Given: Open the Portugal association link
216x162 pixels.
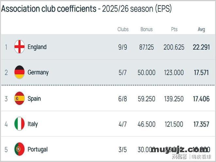Looking at the screenshot, I should pyautogui.click(x=38, y=149).
